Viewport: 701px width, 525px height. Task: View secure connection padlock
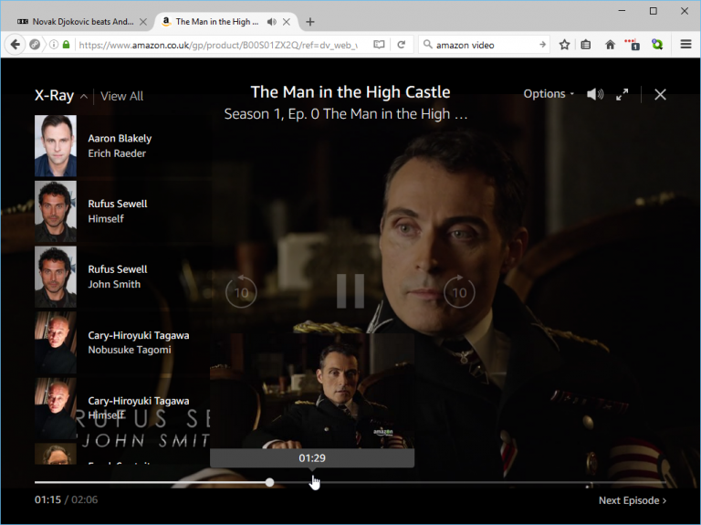tap(66, 44)
